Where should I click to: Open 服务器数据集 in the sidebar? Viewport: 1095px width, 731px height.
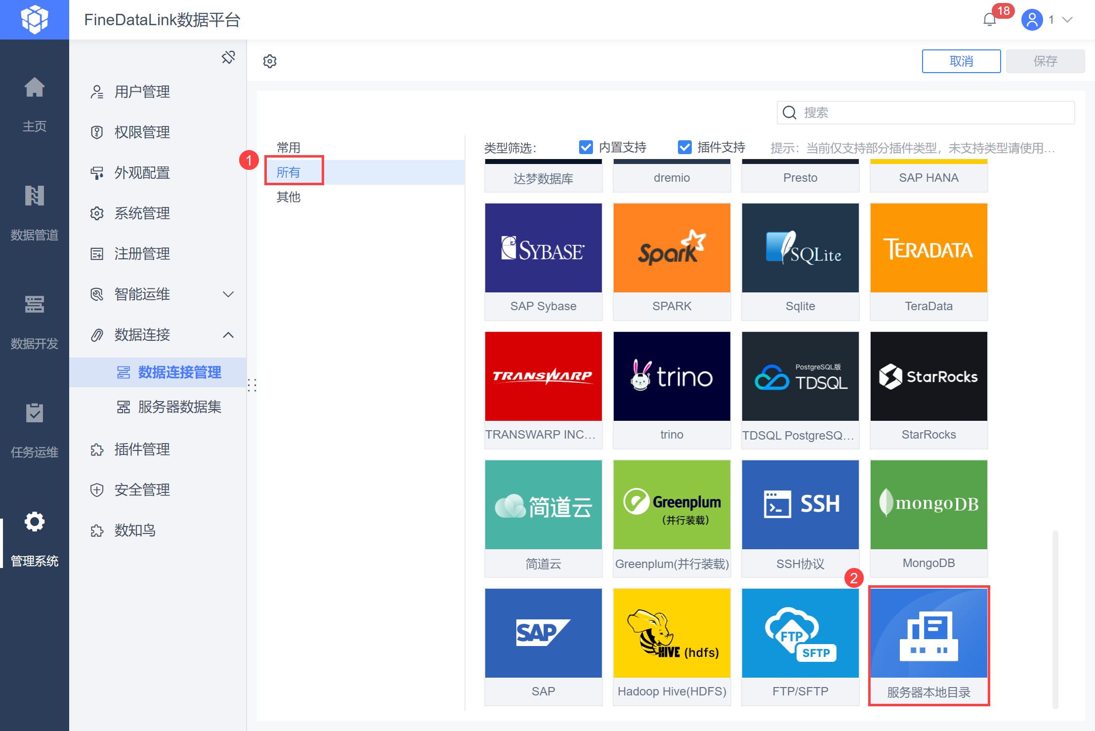pos(179,407)
